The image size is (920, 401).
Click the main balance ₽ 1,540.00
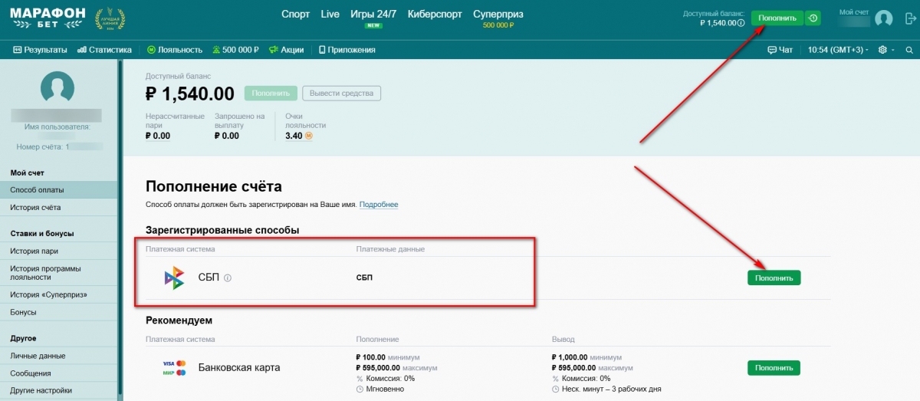click(189, 94)
